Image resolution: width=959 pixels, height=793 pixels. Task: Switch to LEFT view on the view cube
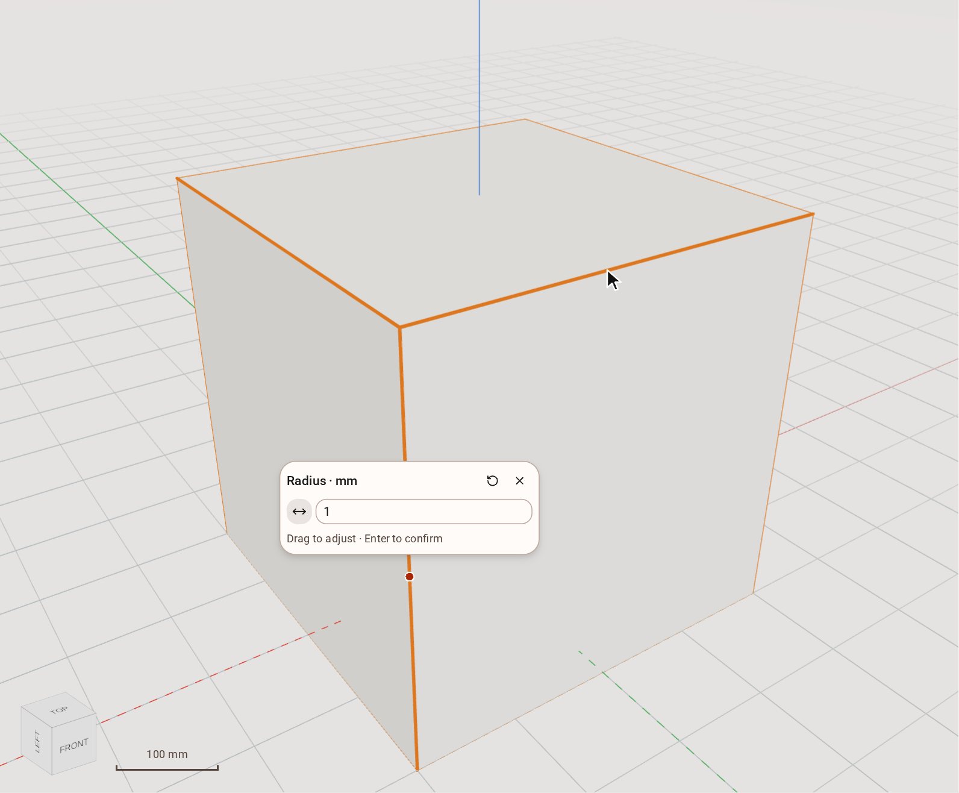pos(37,741)
